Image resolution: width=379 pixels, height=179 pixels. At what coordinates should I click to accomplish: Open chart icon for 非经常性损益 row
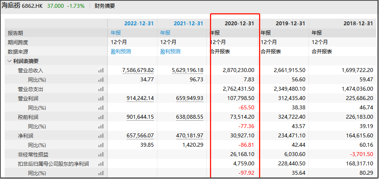101,154
